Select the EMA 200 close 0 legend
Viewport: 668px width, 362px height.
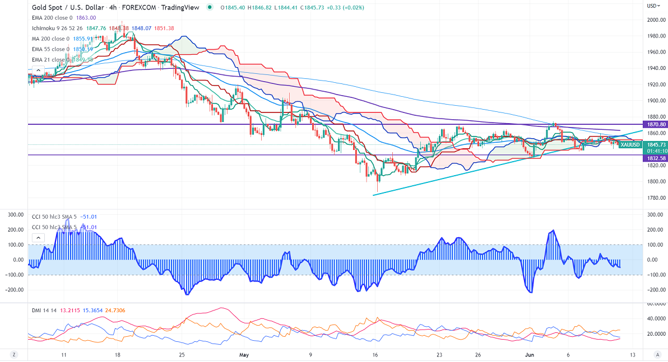tap(52, 18)
